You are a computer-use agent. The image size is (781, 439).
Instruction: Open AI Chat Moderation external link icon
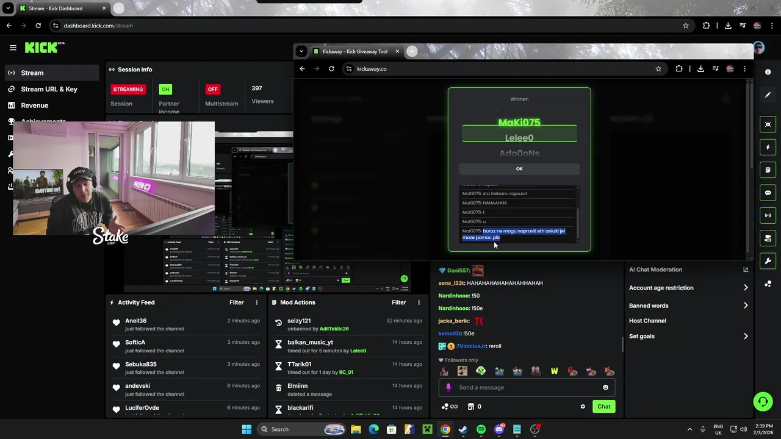[x=746, y=269]
